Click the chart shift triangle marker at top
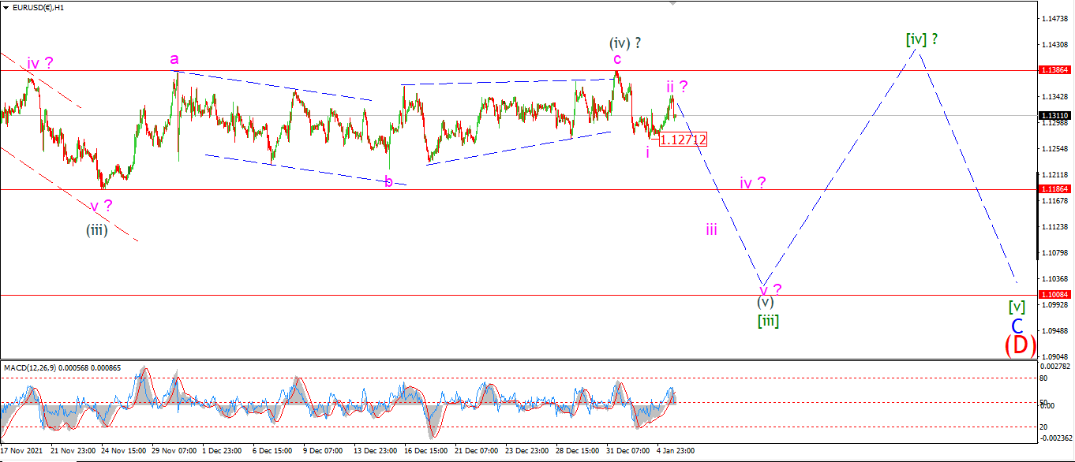Screen dimensions: 1075x462 point(672,4)
